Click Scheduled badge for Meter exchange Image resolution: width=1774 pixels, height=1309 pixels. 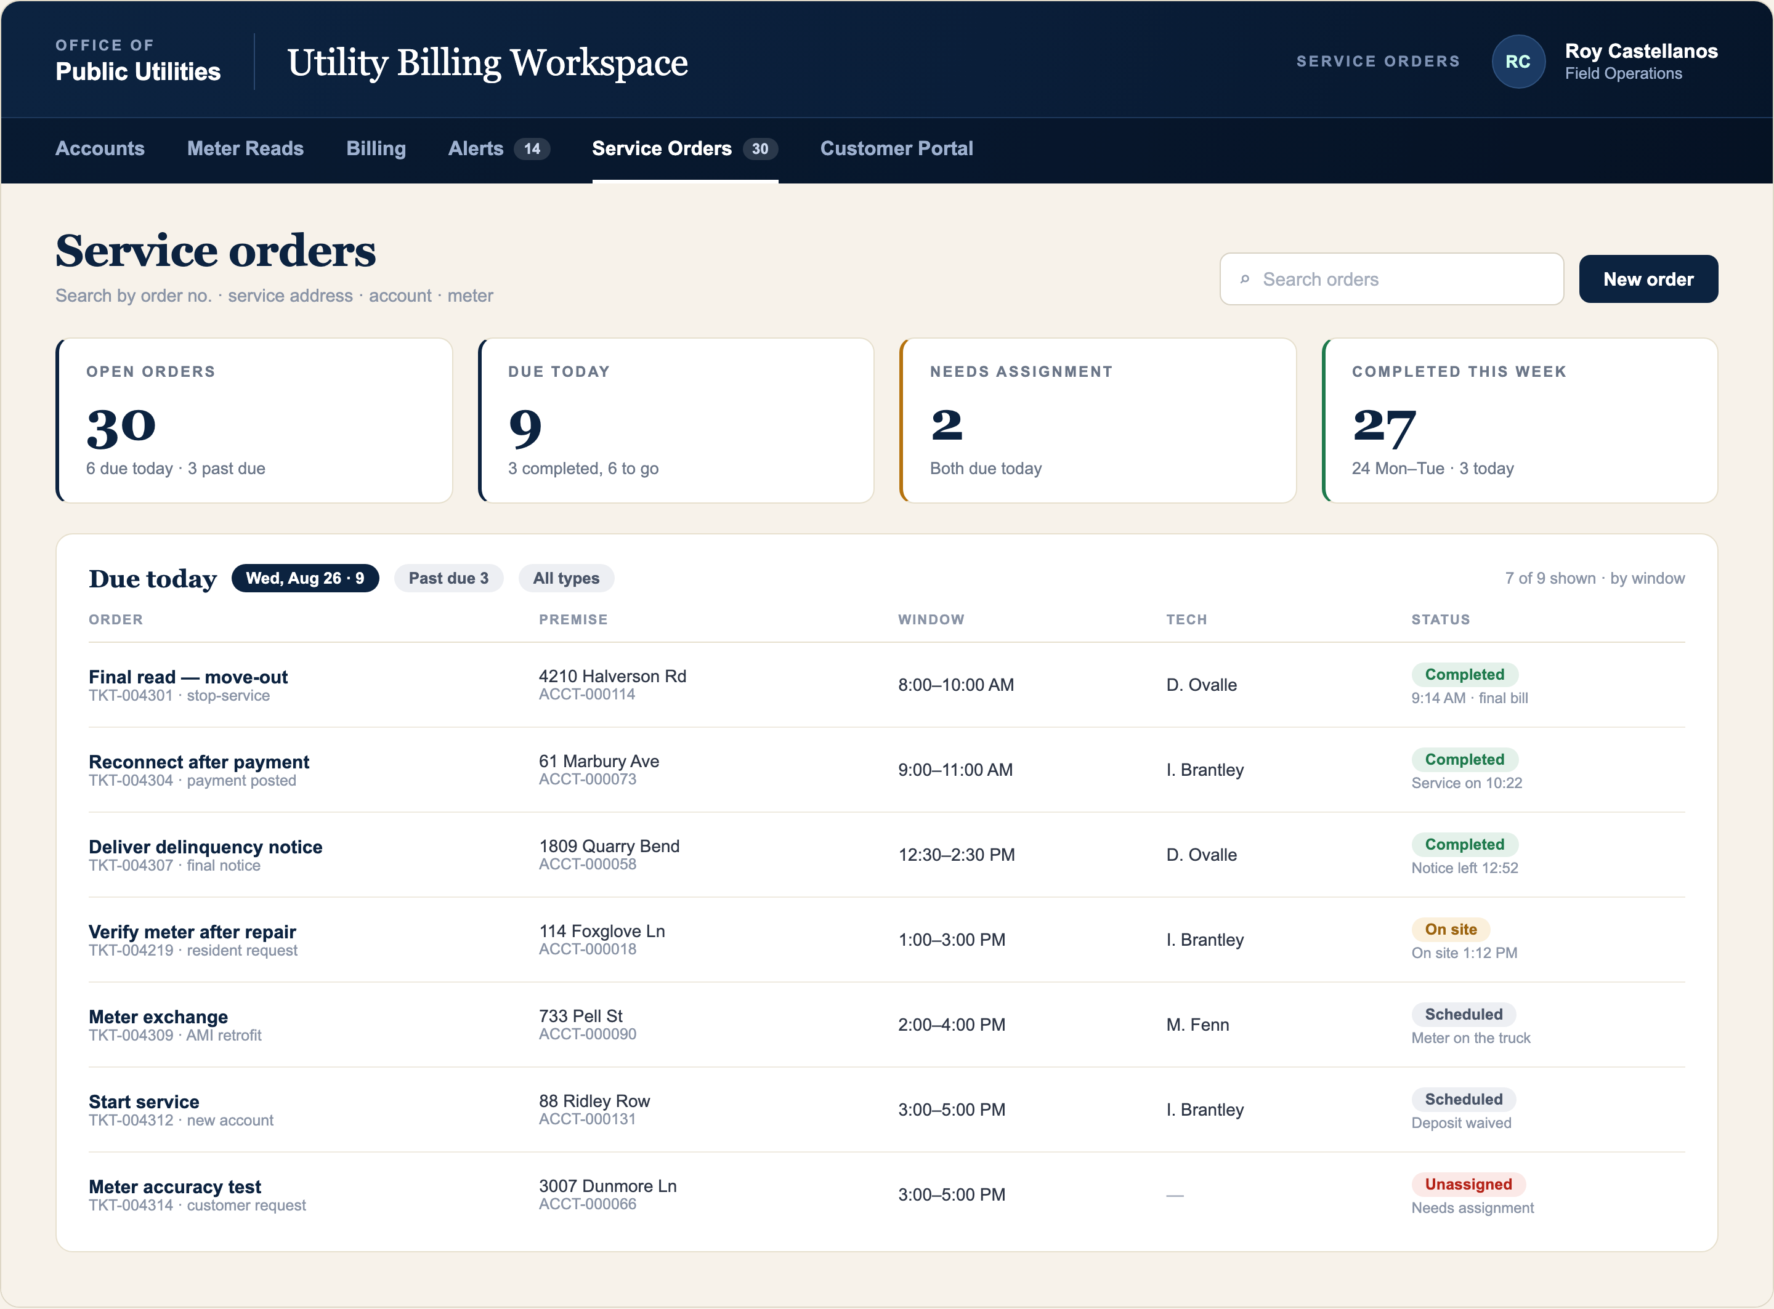pos(1464,1014)
